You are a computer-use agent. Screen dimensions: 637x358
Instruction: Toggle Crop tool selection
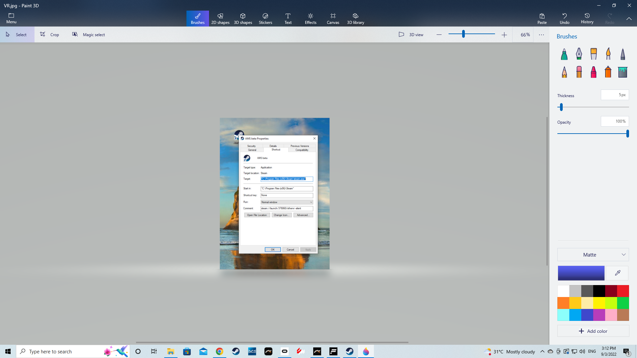pos(49,34)
